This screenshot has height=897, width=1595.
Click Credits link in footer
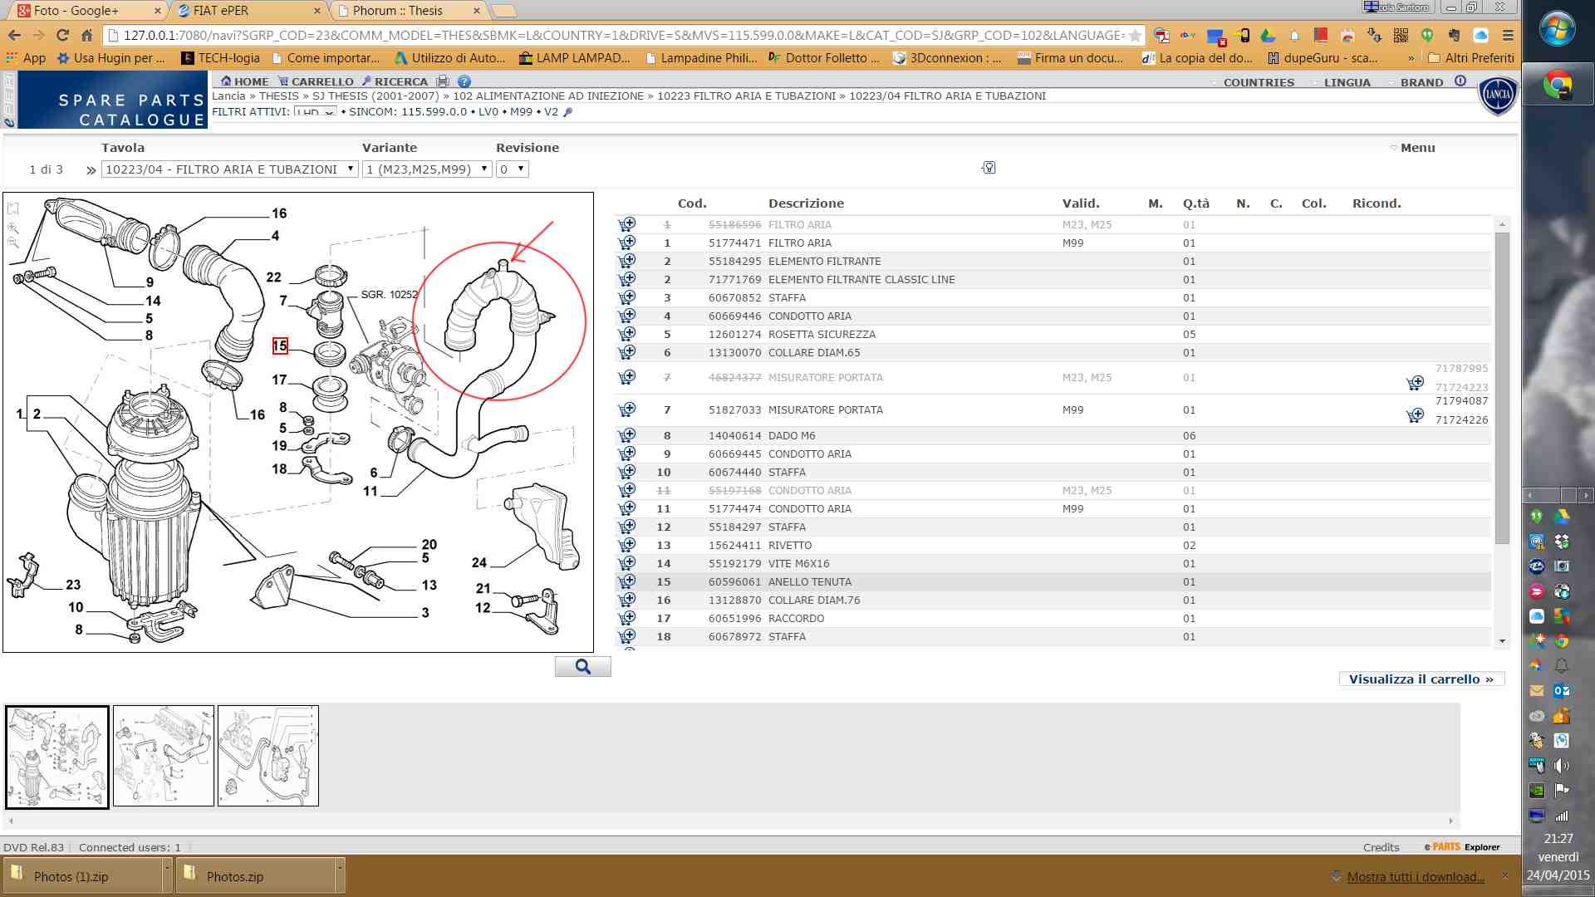(x=1381, y=847)
